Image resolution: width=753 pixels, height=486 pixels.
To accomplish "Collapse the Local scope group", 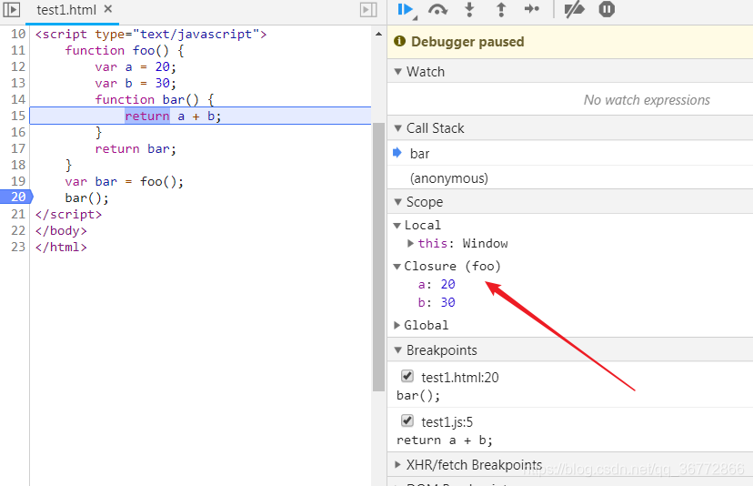I will 397,226.
